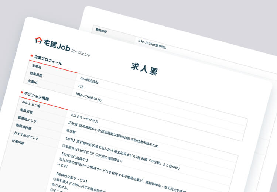This screenshot has width=277, height=192.
Task: Select the employee count value 115
Action: (x=81, y=87)
